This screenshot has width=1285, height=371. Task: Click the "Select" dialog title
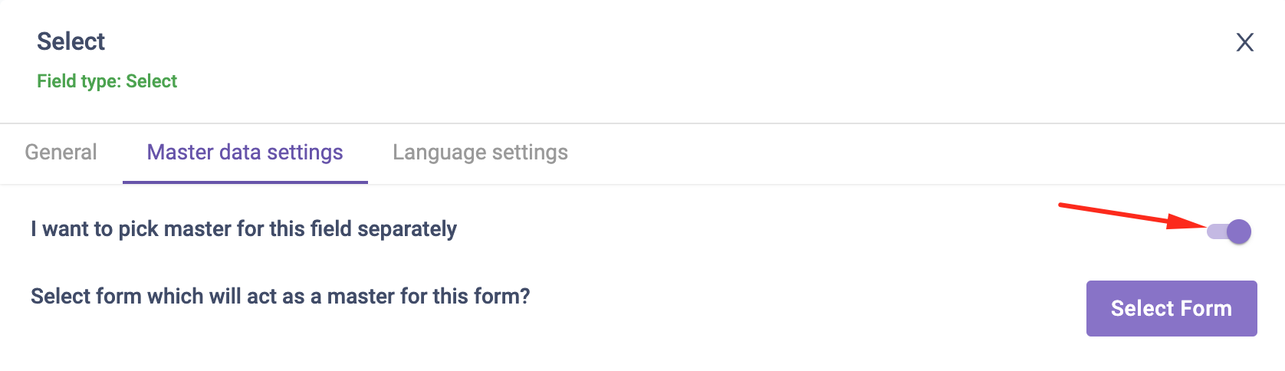pos(71,41)
